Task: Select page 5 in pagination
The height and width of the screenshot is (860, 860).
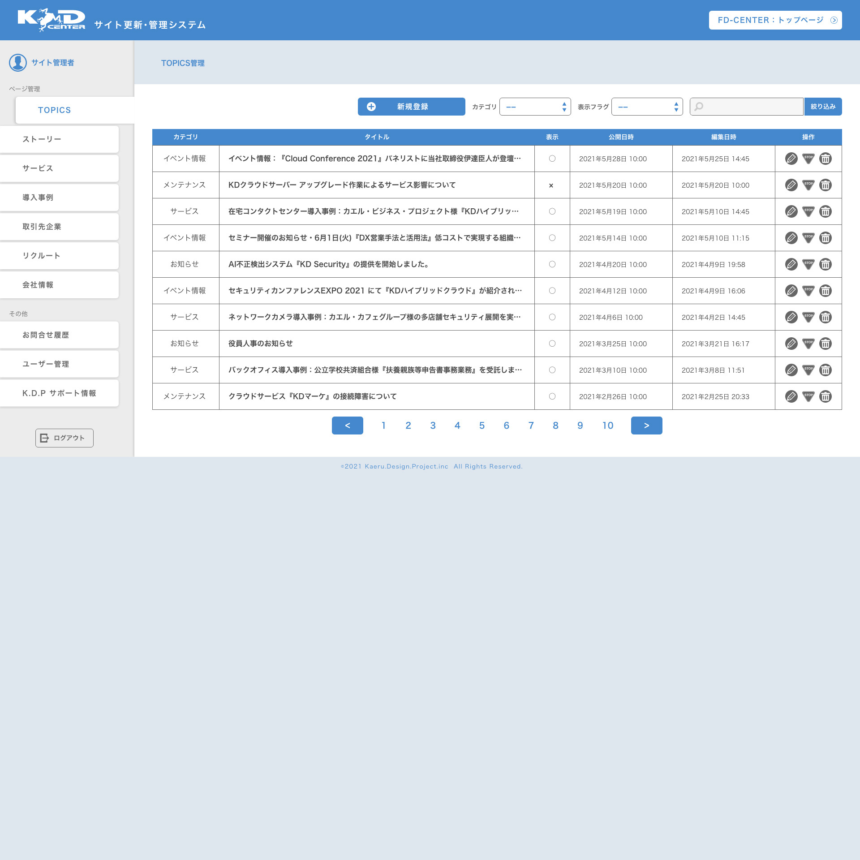Action: 482,426
